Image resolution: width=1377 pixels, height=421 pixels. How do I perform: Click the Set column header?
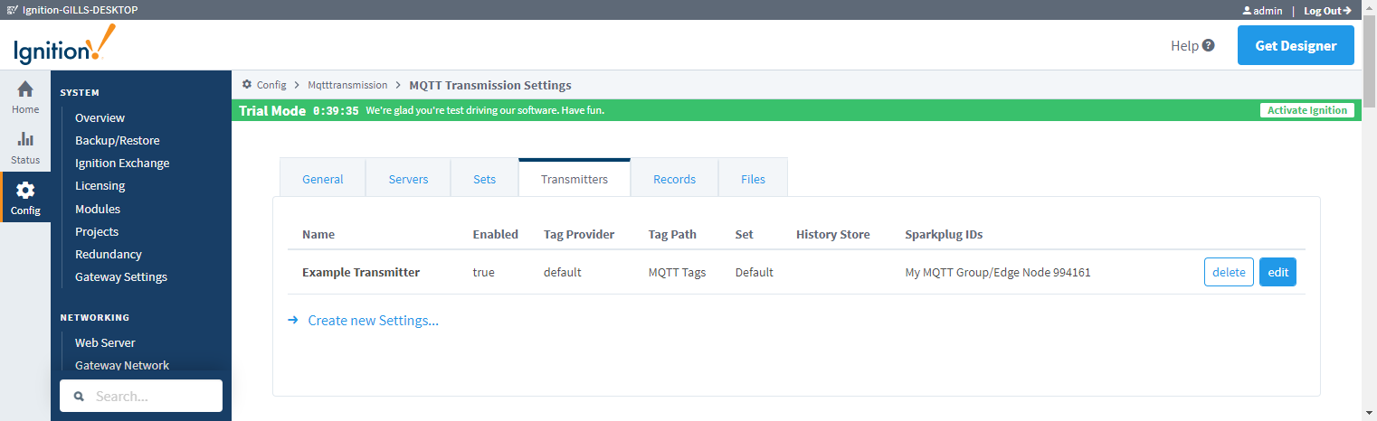tap(745, 234)
